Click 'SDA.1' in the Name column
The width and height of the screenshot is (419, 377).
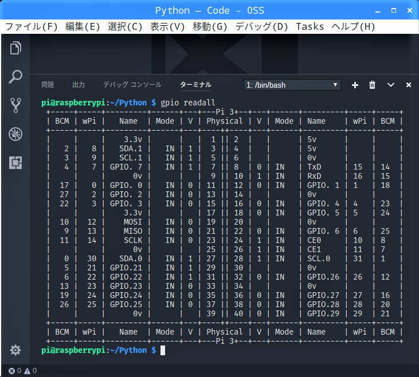pos(131,148)
